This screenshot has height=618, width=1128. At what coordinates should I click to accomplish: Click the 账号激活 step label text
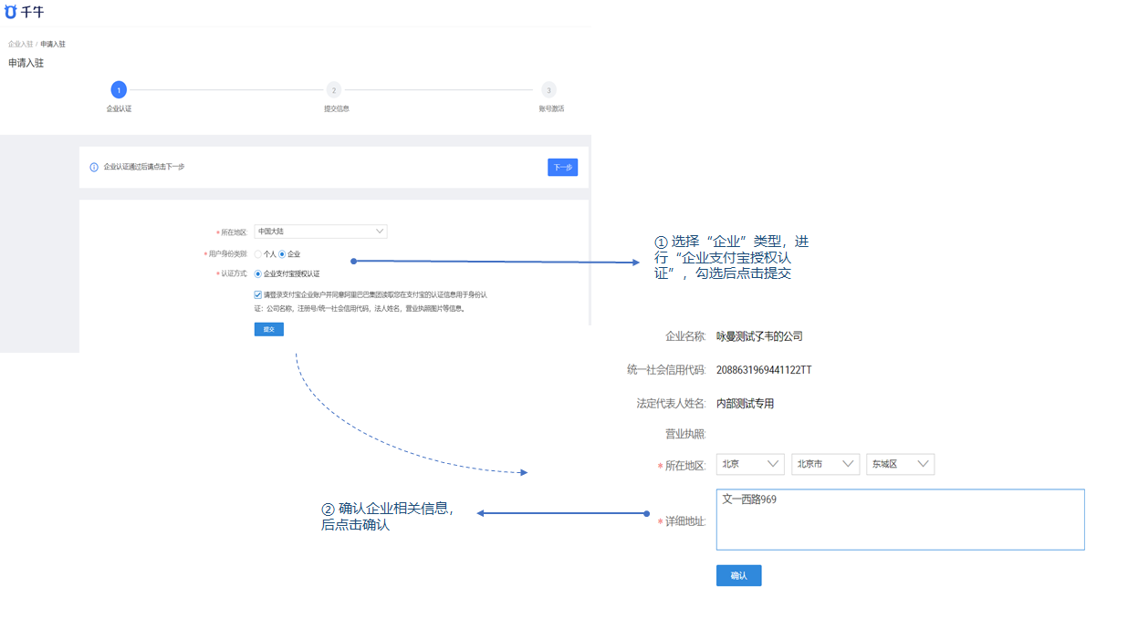pos(551,108)
